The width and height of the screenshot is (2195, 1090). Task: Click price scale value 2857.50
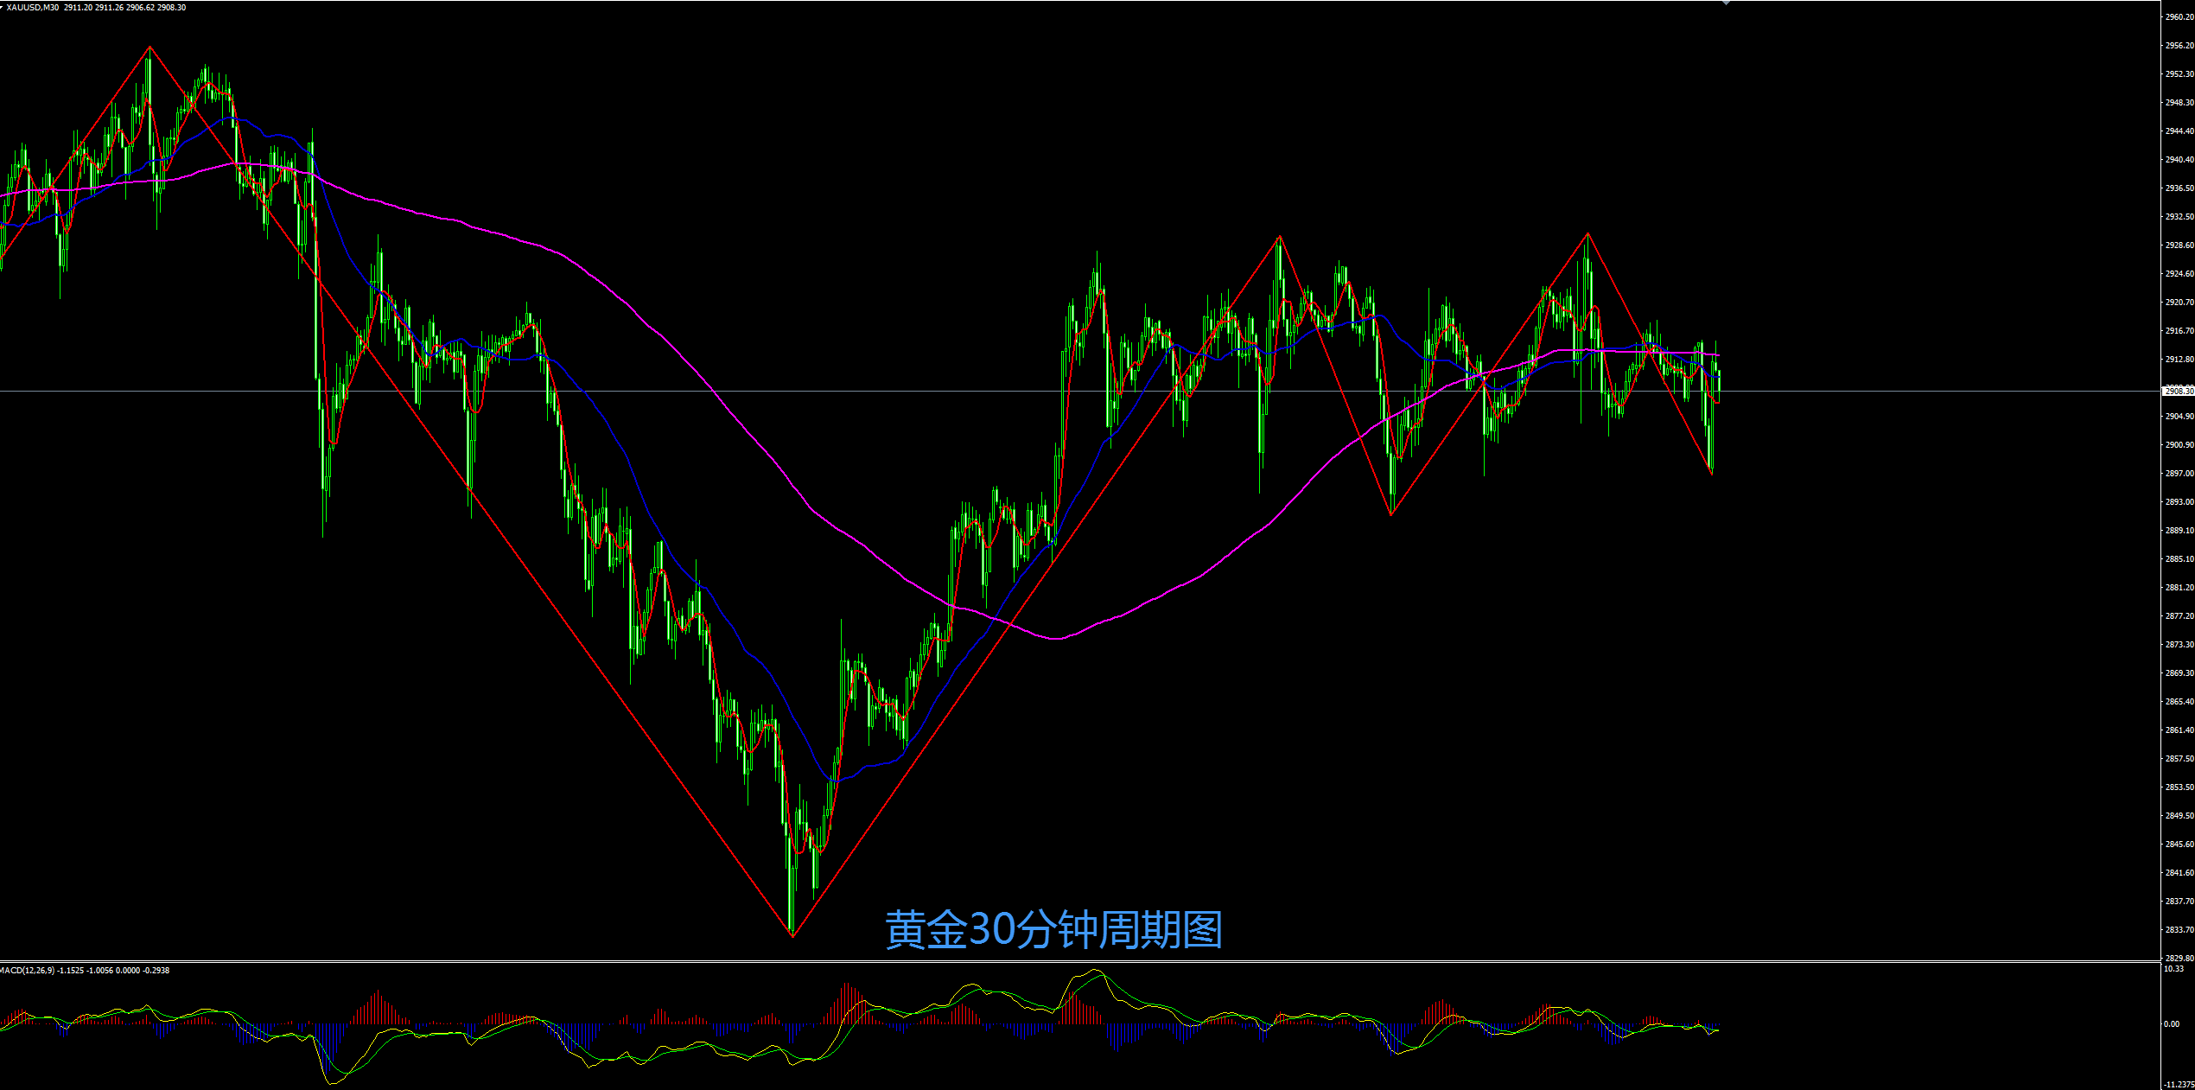2179,759
